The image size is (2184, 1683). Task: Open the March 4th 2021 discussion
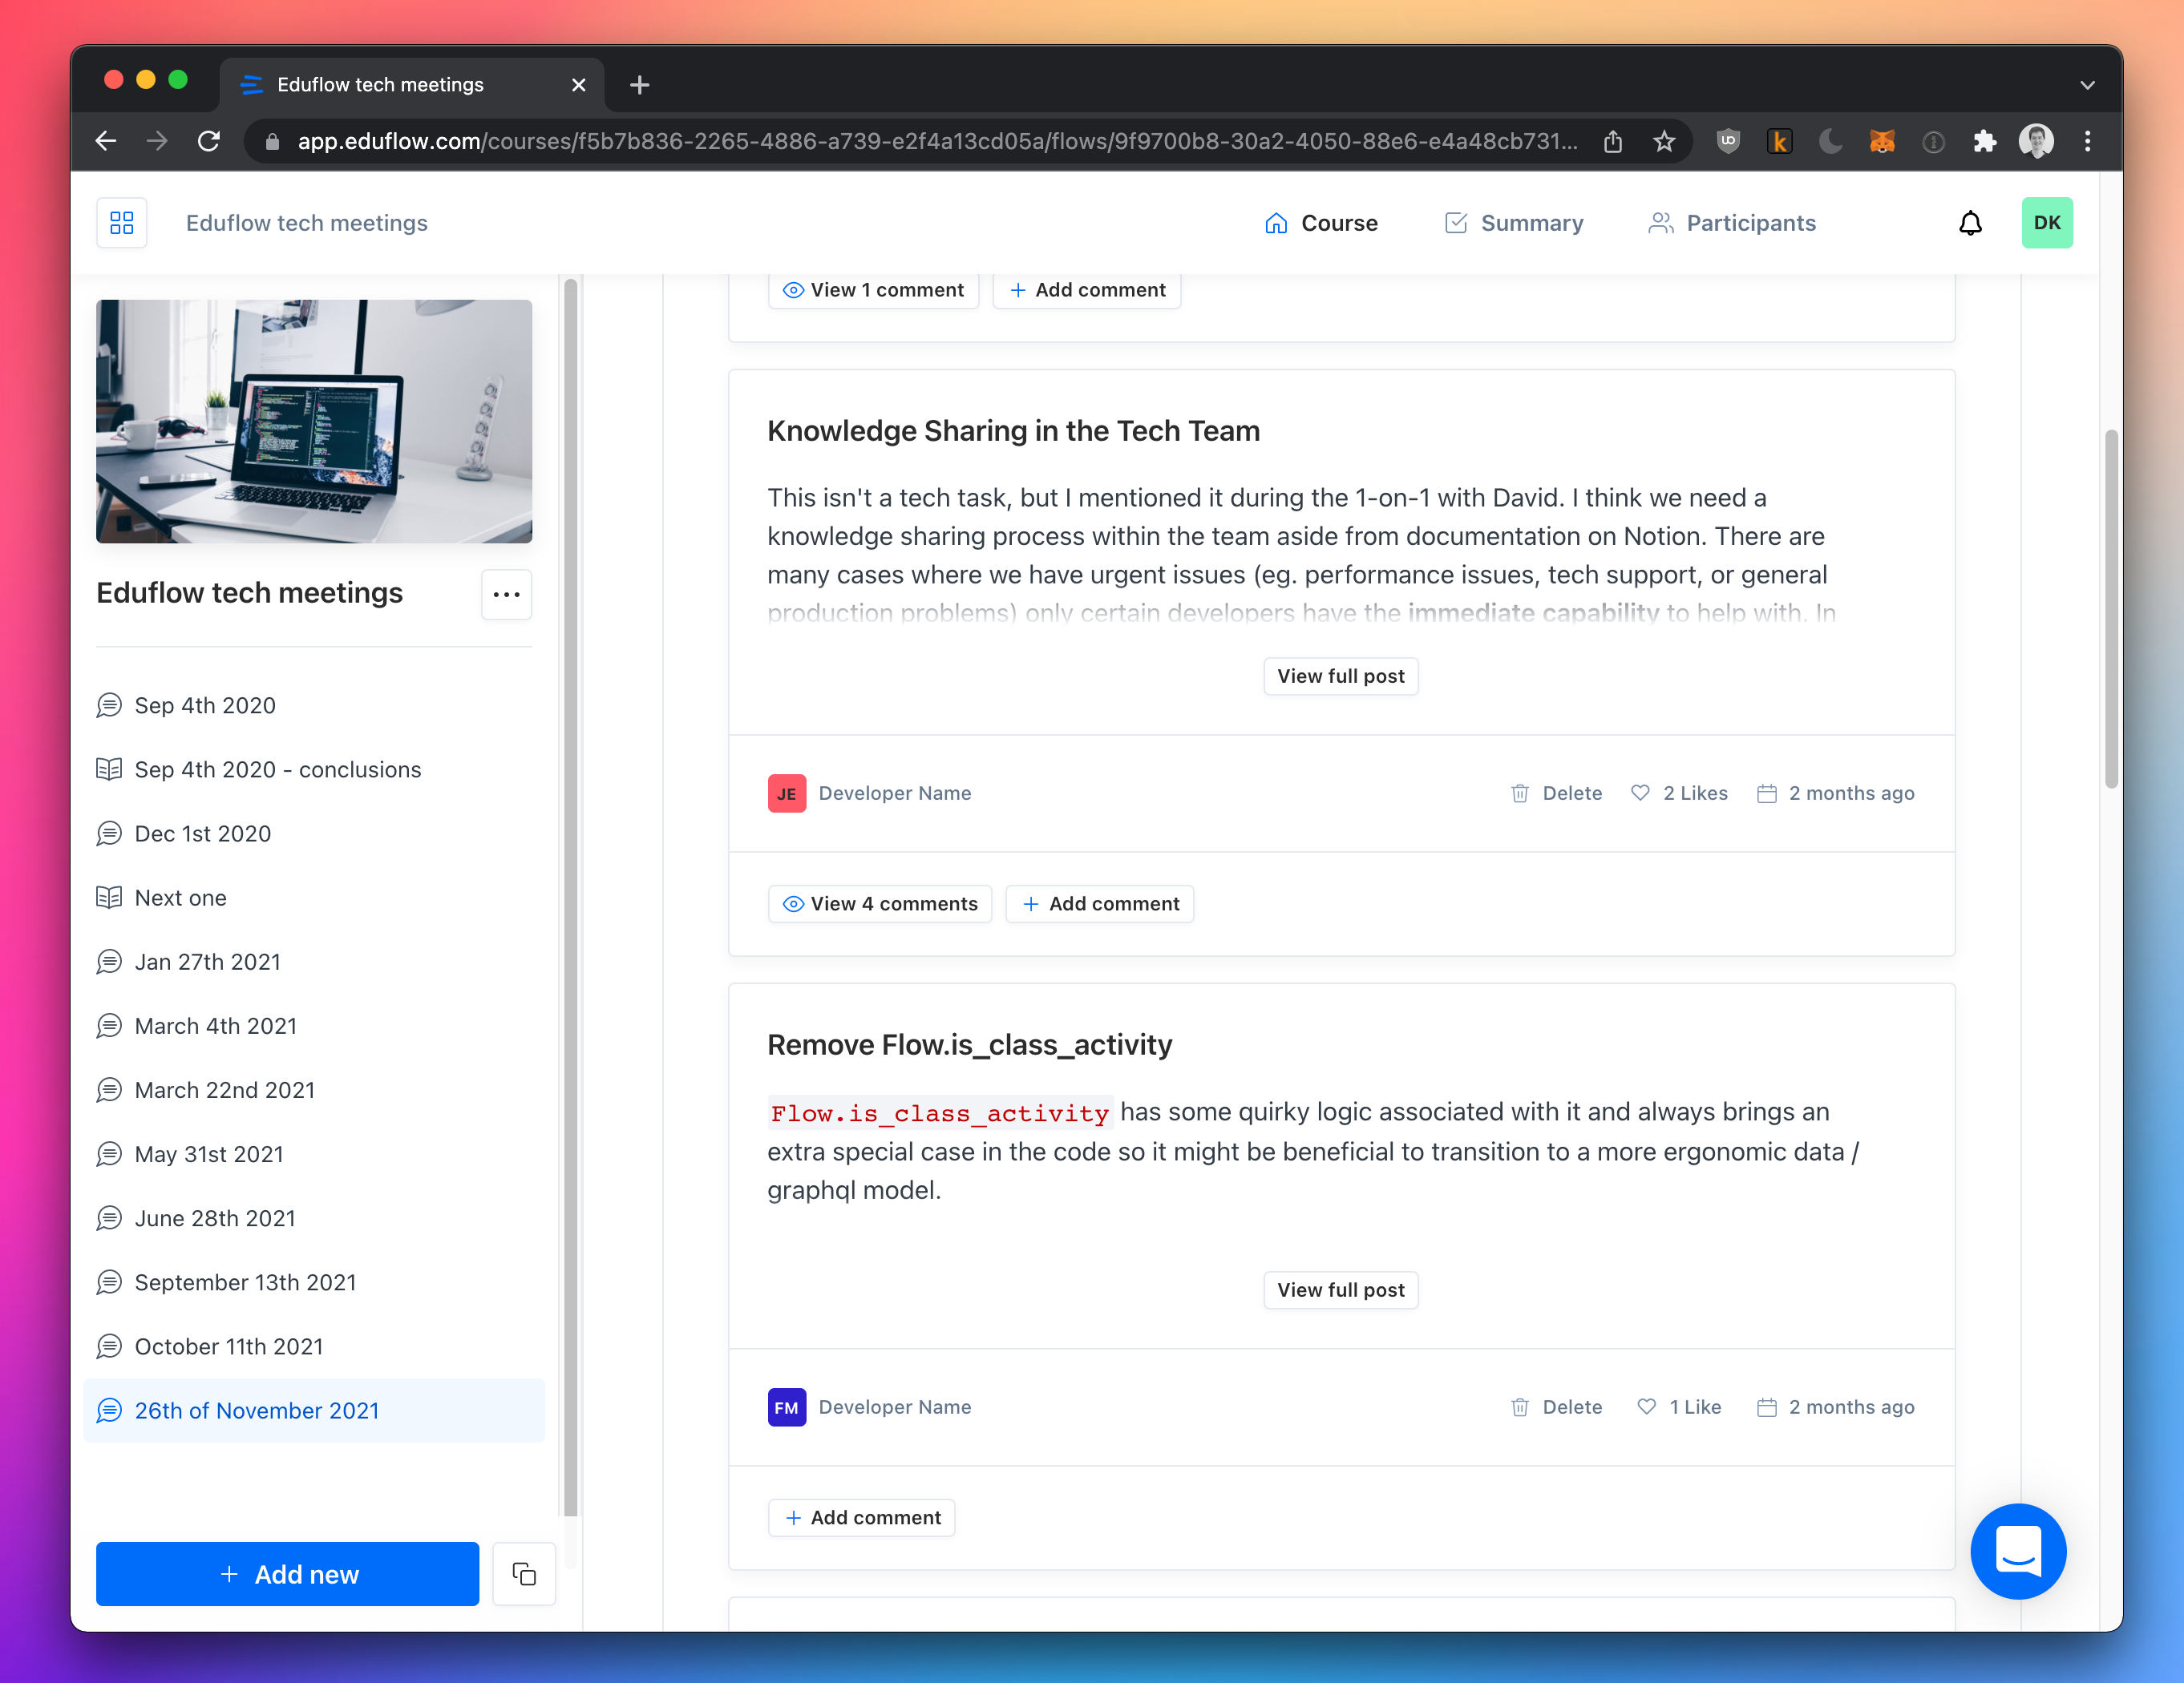[314, 1025]
